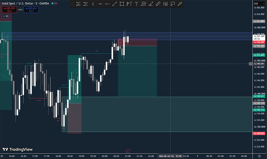This screenshot has height=159, width=267.
Task: Open the USD currency dropdown
Action: pos(259,3)
